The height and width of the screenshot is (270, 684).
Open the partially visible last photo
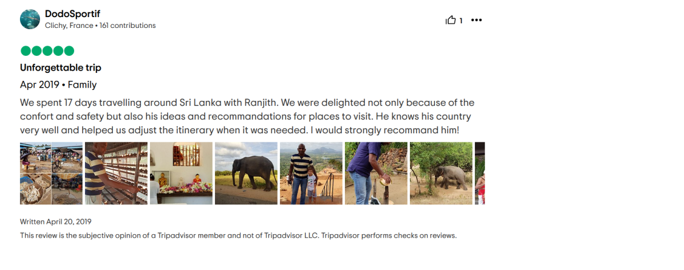(480, 173)
